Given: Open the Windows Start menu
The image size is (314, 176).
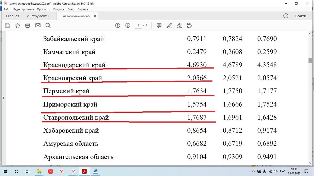Looking at the screenshot, I should (5, 171).
